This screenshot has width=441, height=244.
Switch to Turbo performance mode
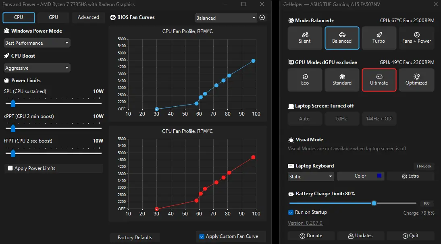[x=379, y=38]
